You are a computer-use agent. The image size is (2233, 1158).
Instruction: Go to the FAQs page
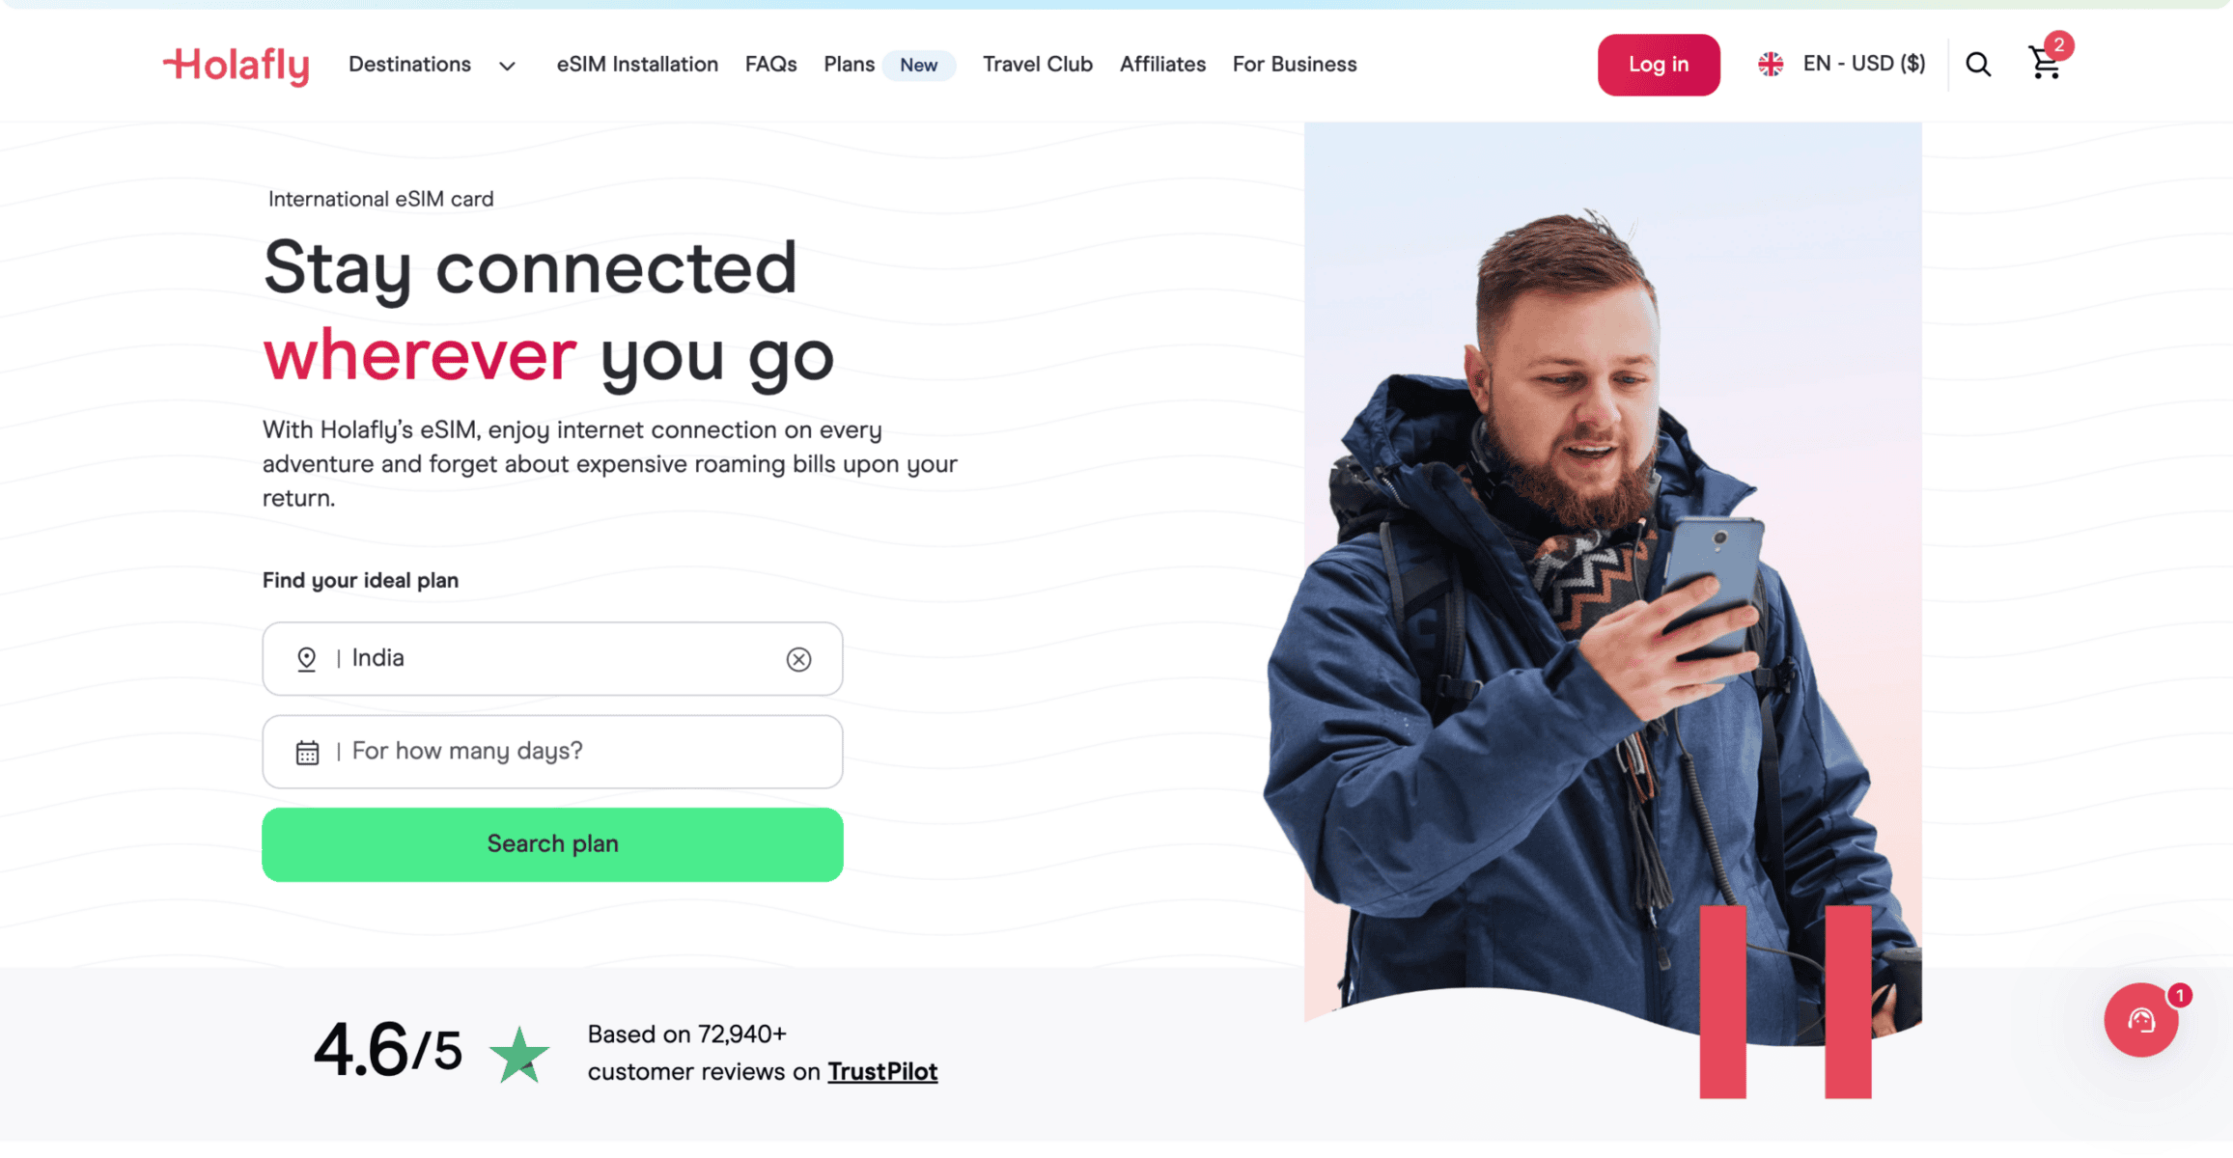(770, 64)
